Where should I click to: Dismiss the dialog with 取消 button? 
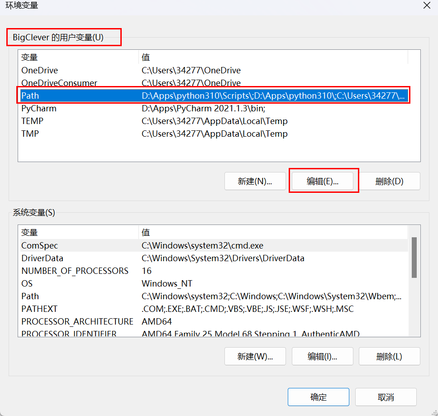pyautogui.click(x=386, y=397)
